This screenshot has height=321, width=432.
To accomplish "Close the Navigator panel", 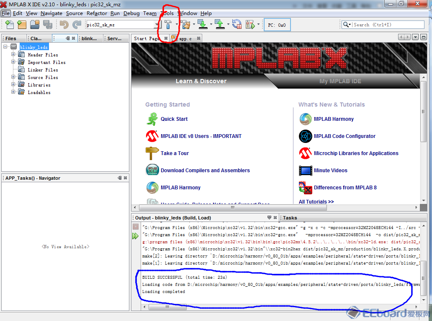I will pos(125,178).
